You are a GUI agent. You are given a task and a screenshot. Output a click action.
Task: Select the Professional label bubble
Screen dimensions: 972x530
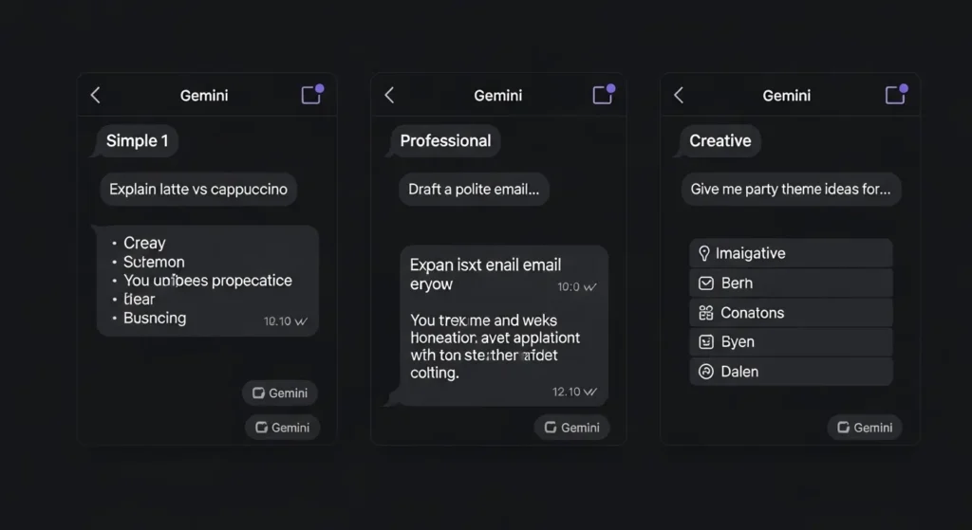pos(445,140)
